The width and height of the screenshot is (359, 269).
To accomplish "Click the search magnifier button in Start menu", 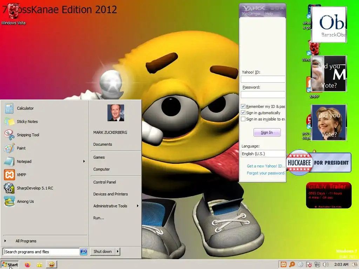I will pos(83,251).
